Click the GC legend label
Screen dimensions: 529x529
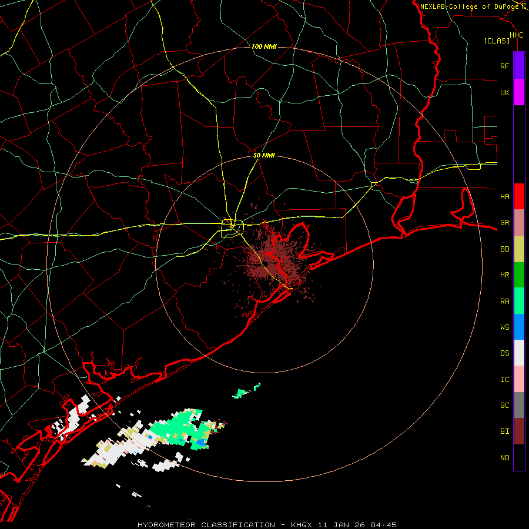coord(505,405)
